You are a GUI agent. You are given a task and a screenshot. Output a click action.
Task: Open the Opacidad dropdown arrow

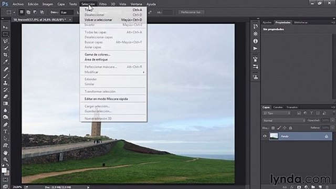click(x=332, y=120)
